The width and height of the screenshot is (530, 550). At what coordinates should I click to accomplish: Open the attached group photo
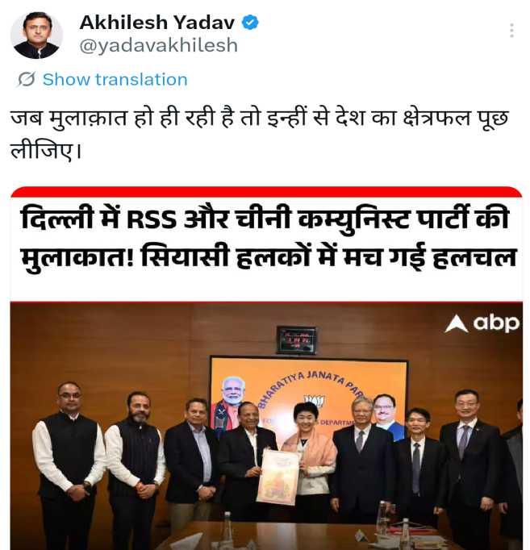tap(266, 426)
